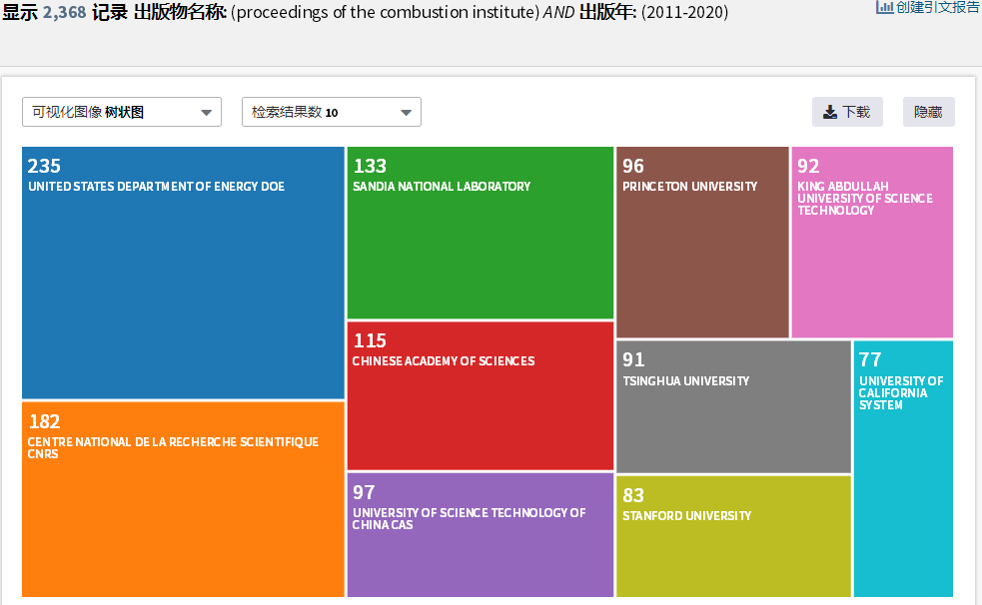The height and width of the screenshot is (605, 982).
Task: Click the number 77 in the California tile
Action: pyautogui.click(x=870, y=359)
